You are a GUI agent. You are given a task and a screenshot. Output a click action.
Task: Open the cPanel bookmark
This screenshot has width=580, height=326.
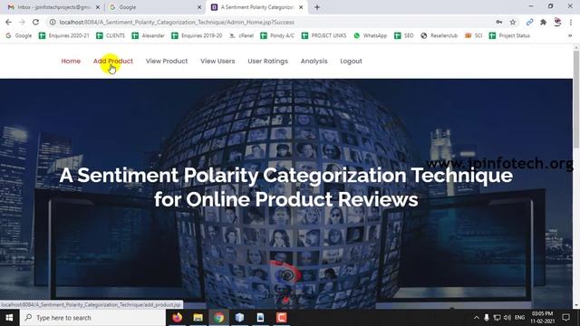click(241, 35)
